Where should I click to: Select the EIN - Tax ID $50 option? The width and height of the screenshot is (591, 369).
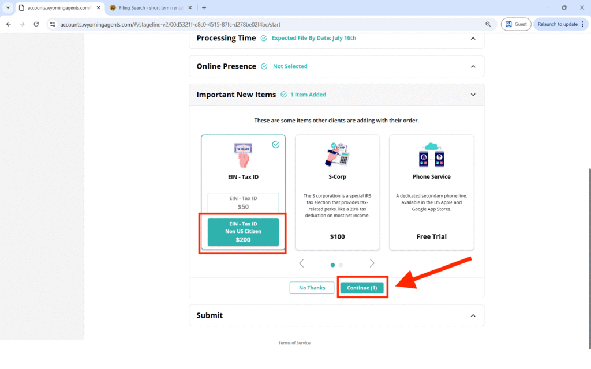[x=243, y=202]
